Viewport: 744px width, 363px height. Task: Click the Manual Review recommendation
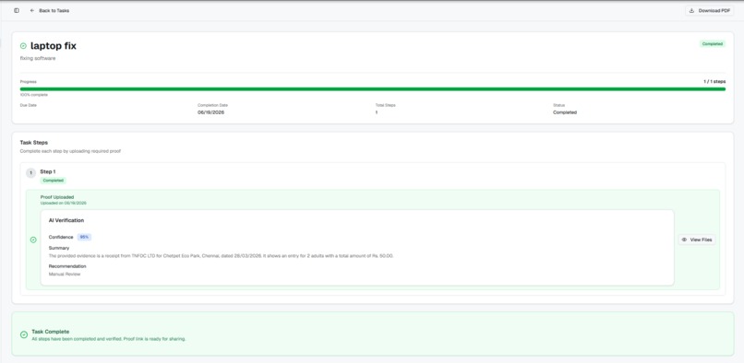(x=65, y=274)
